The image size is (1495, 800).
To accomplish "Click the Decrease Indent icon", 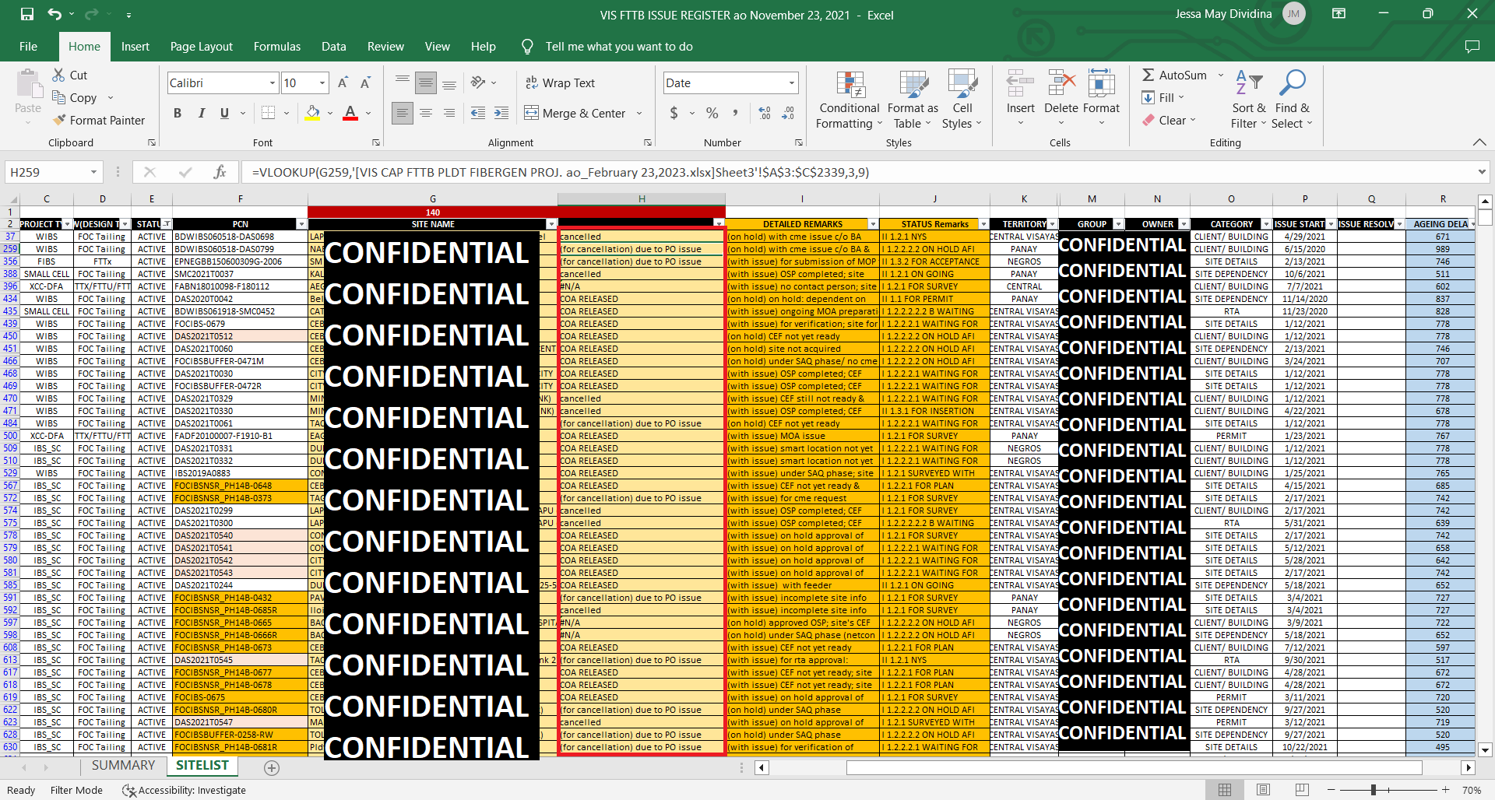I will pyautogui.click(x=478, y=113).
